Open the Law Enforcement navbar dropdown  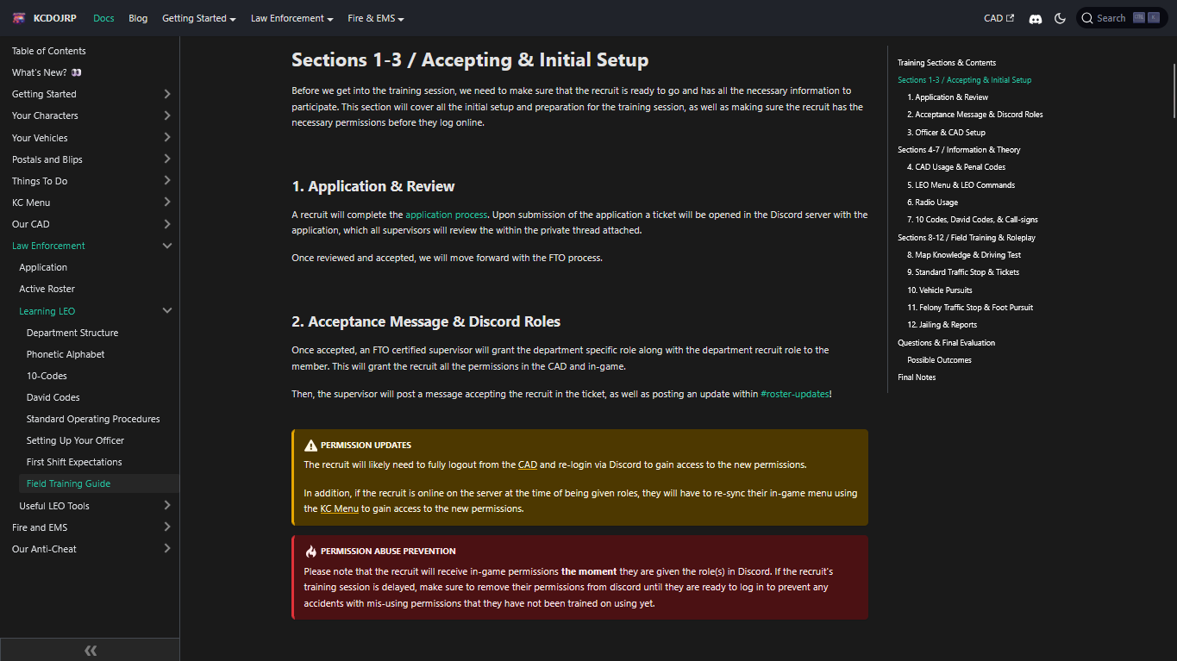click(291, 18)
